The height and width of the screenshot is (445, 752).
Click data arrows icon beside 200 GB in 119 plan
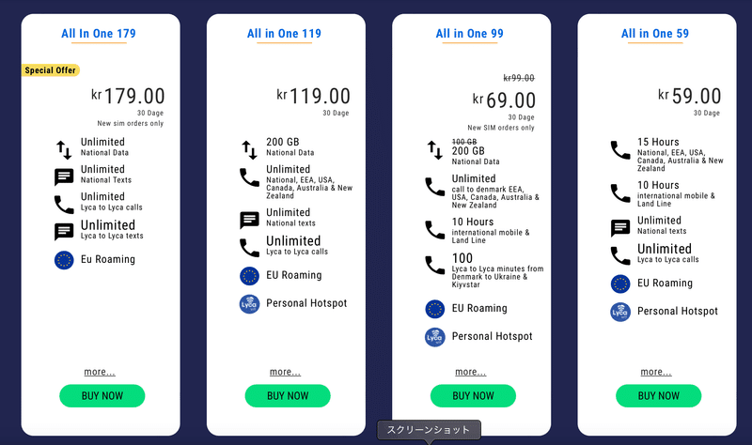point(249,149)
